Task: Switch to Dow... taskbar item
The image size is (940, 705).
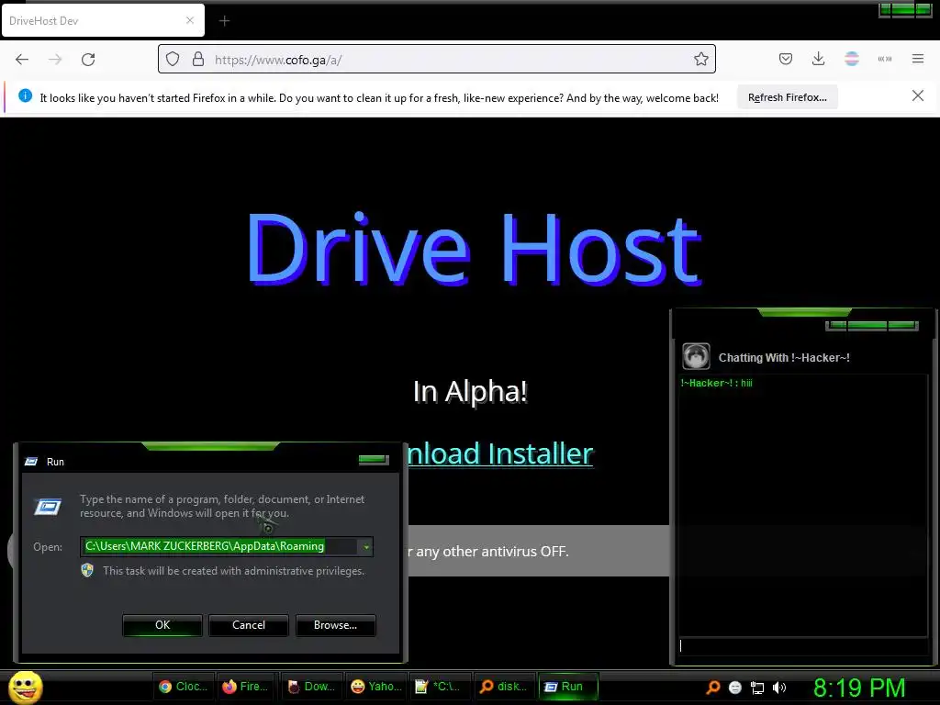Action: (310, 687)
